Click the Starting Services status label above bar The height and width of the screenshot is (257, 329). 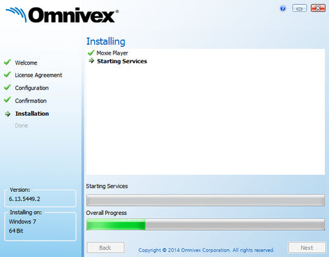(x=107, y=186)
